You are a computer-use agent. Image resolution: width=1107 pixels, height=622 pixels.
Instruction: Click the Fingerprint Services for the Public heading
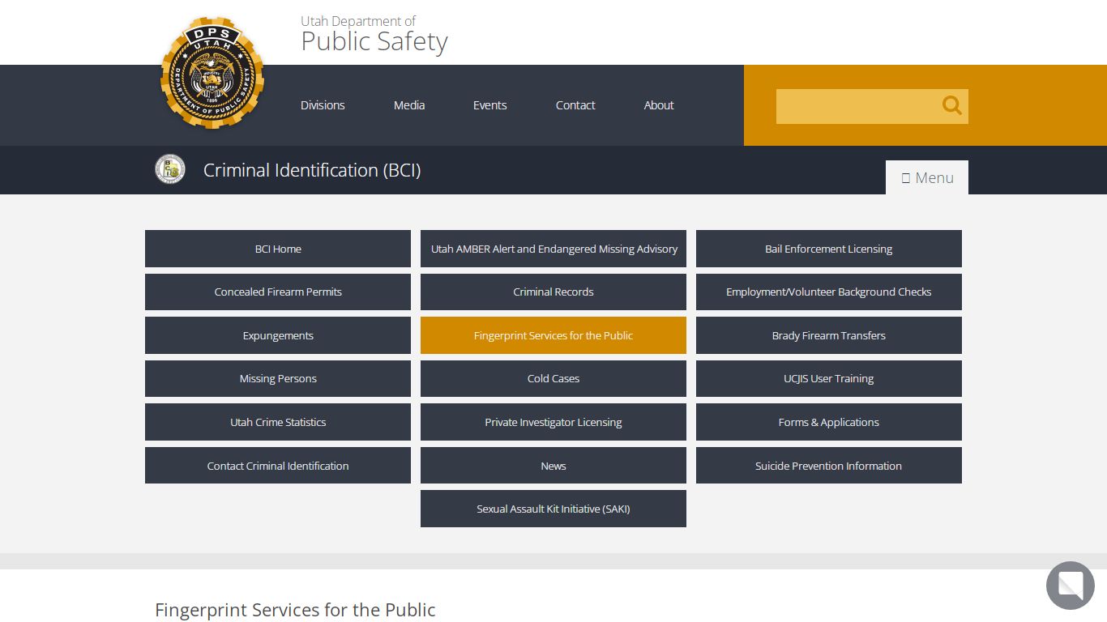pyautogui.click(x=296, y=610)
